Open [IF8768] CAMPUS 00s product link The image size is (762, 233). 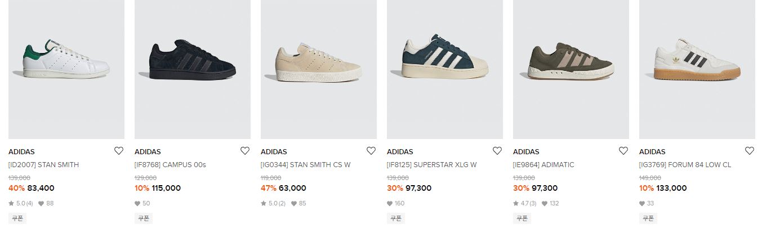(170, 165)
